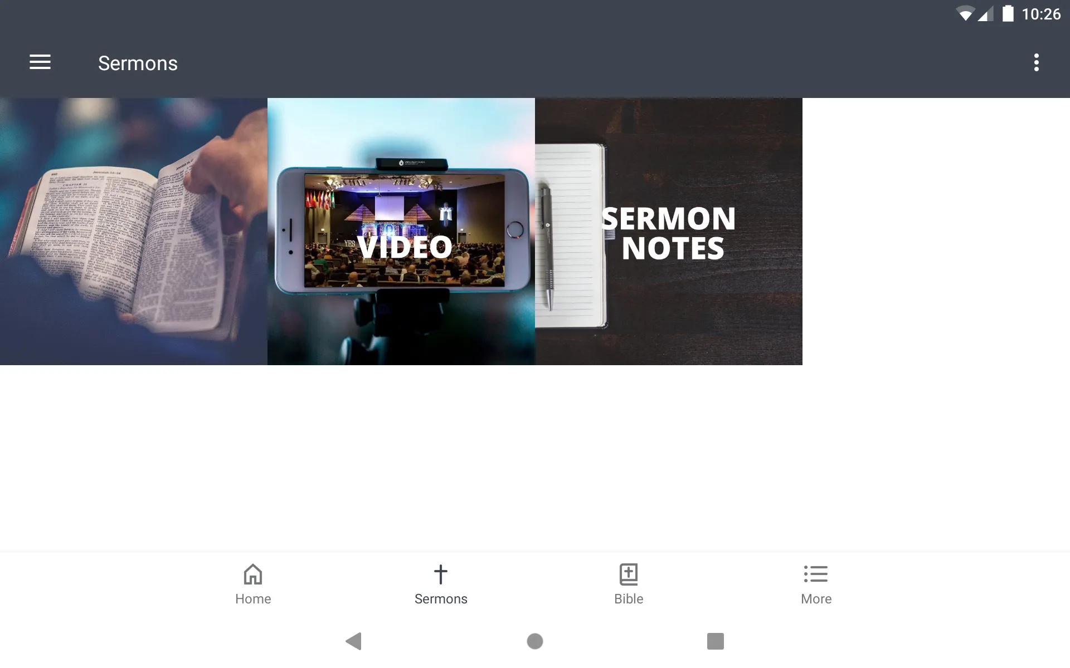The height and width of the screenshot is (668, 1070).
Task: Click the Video sermon card button
Action: [x=401, y=231]
